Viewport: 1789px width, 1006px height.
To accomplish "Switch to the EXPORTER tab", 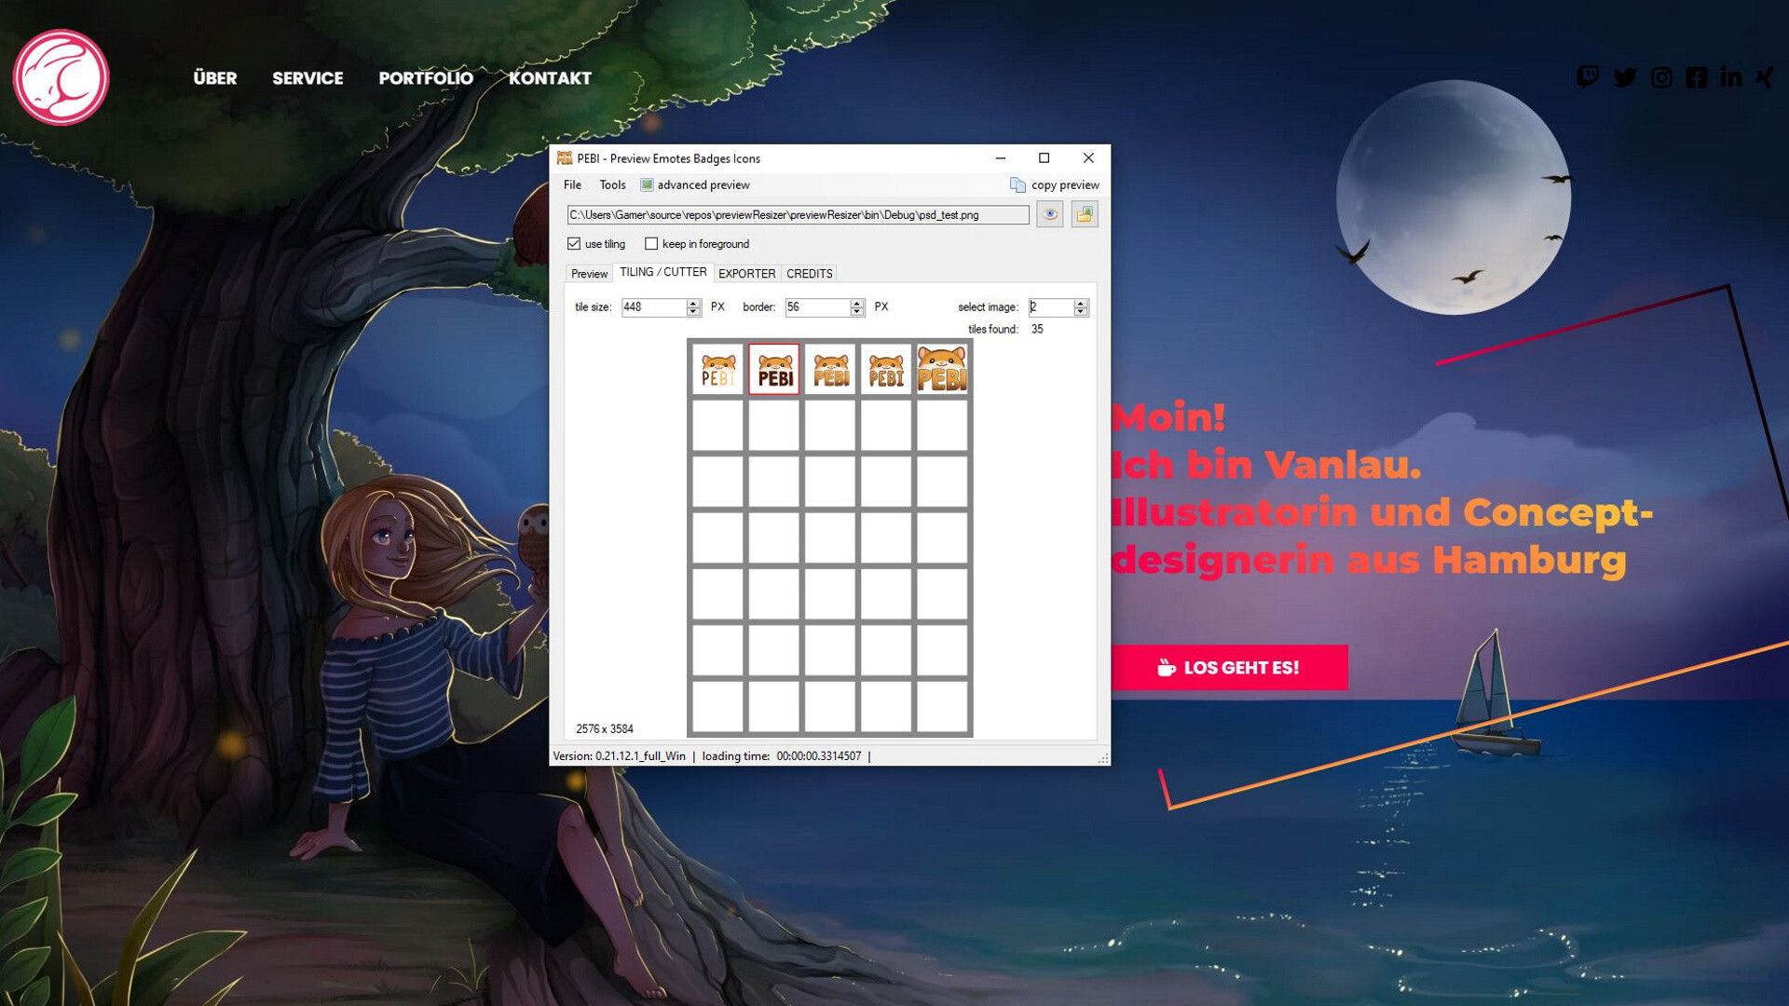I will pyautogui.click(x=747, y=273).
